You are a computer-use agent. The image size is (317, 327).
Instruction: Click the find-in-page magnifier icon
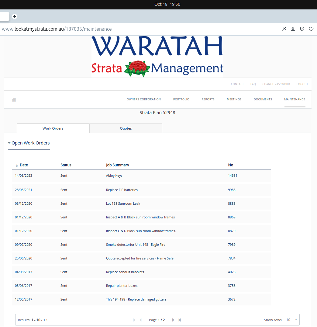(x=284, y=29)
